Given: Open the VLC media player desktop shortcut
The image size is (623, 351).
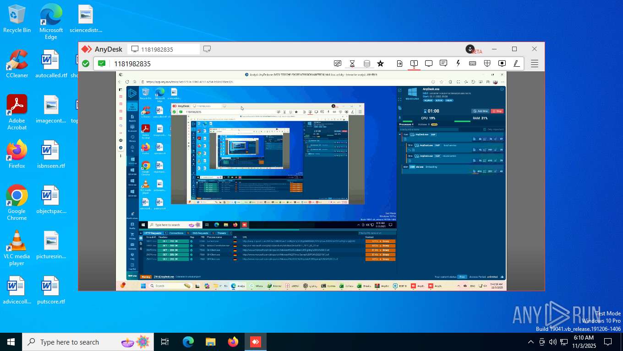Looking at the screenshot, I should coord(17,248).
